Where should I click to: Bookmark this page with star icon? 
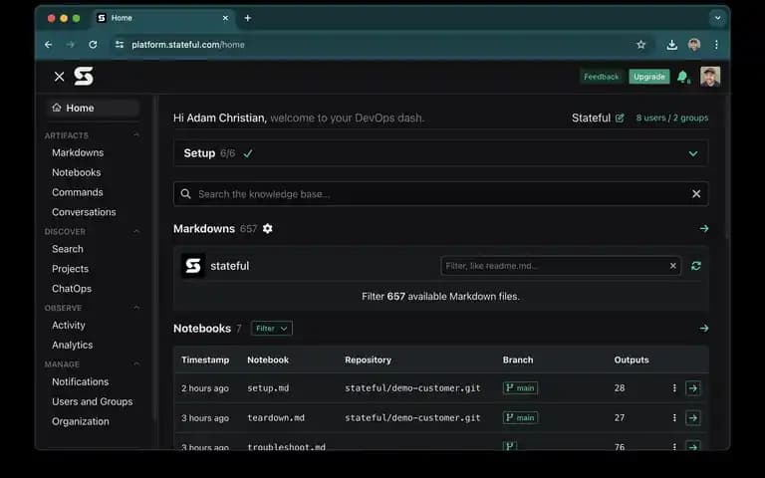point(641,45)
